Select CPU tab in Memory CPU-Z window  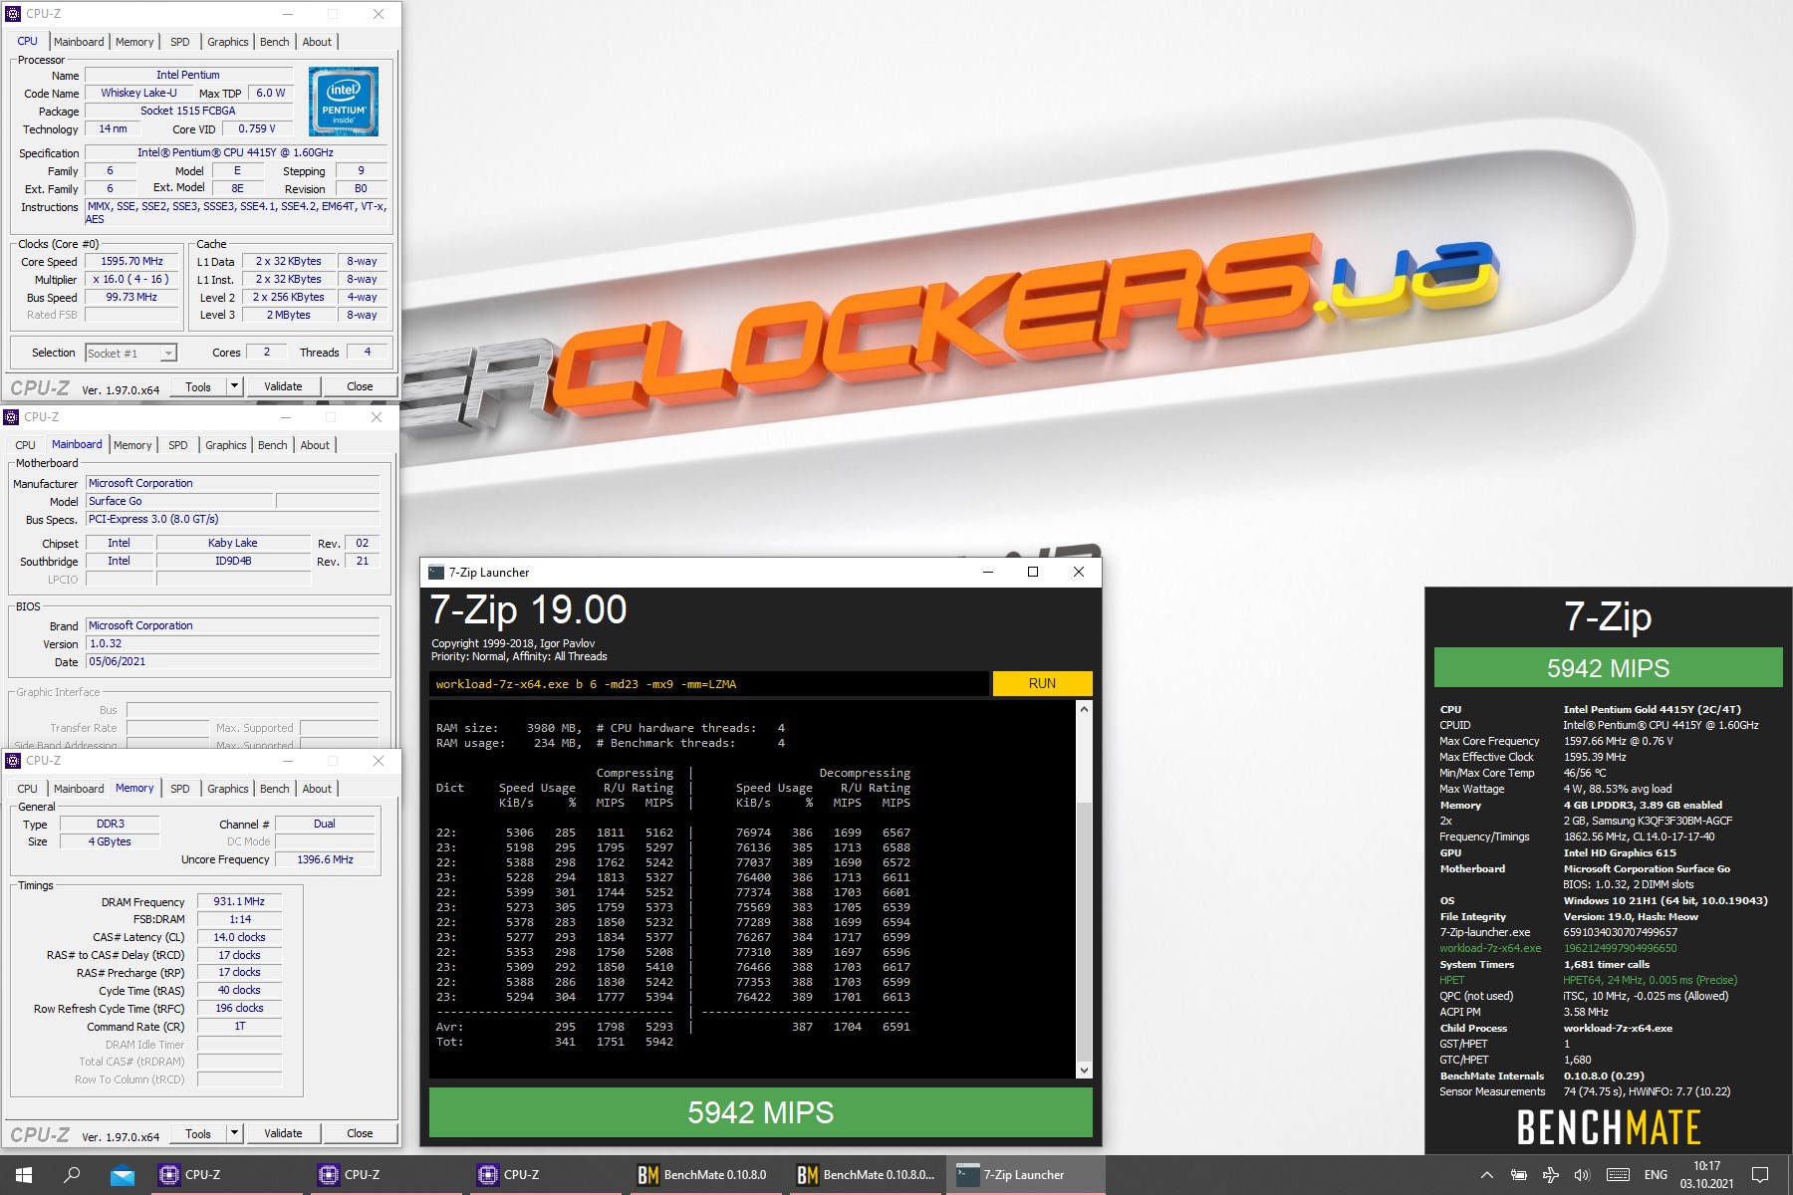click(x=28, y=789)
